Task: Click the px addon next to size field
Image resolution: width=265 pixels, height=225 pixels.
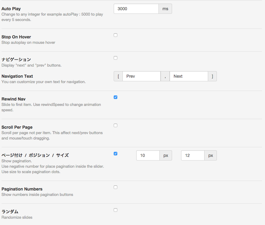Action: (211, 155)
